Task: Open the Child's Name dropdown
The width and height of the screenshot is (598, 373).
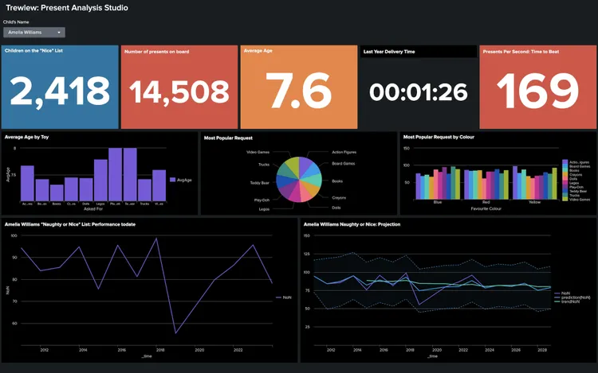Action: [34, 33]
